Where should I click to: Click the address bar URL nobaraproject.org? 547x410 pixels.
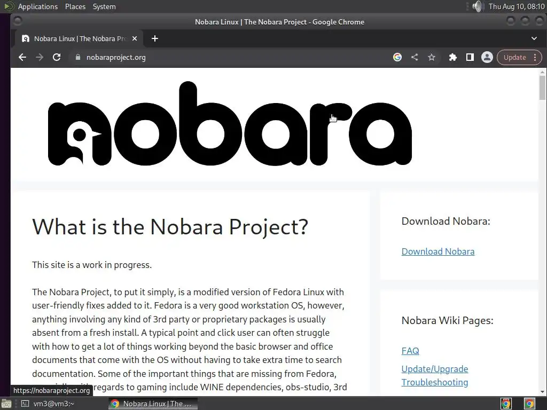[116, 57]
